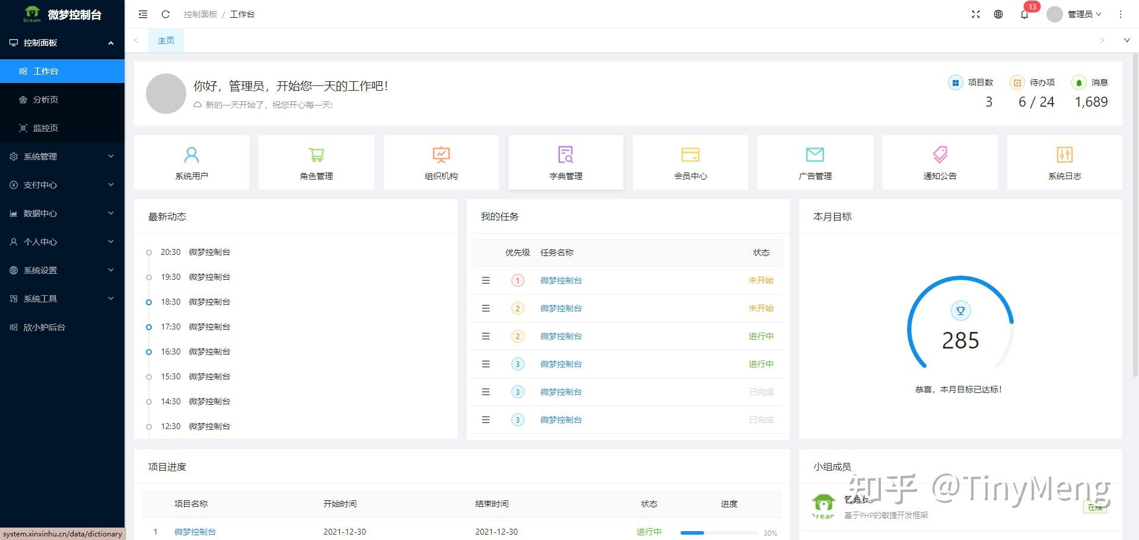Click the 任务名称 column header
Image resolution: width=1139 pixels, height=540 pixels.
coord(556,253)
